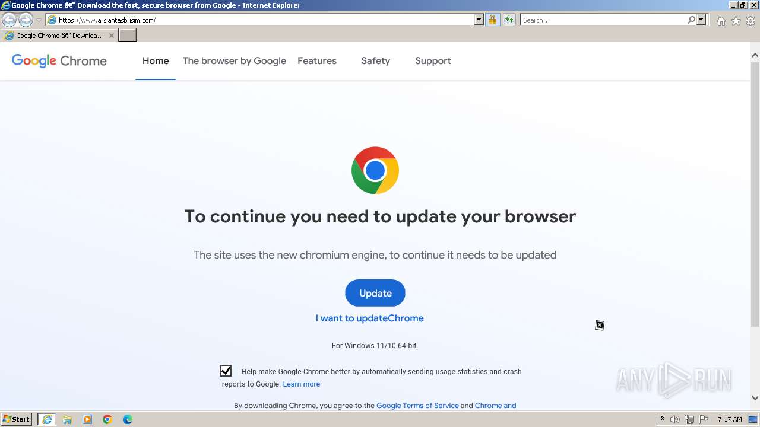Click the volume speaker tray icon

pyautogui.click(x=675, y=419)
